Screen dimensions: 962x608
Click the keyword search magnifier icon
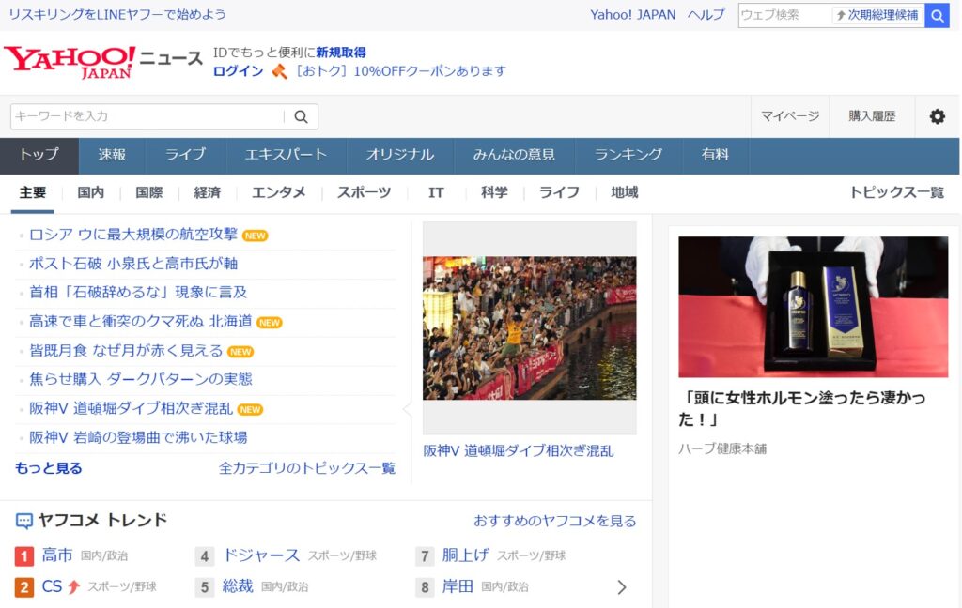301,116
